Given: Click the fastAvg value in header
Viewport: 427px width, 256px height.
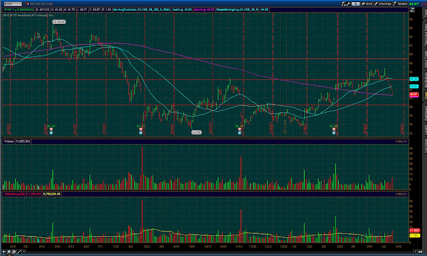Looking at the screenshot, I should pyautogui.click(x=182, y=9).
